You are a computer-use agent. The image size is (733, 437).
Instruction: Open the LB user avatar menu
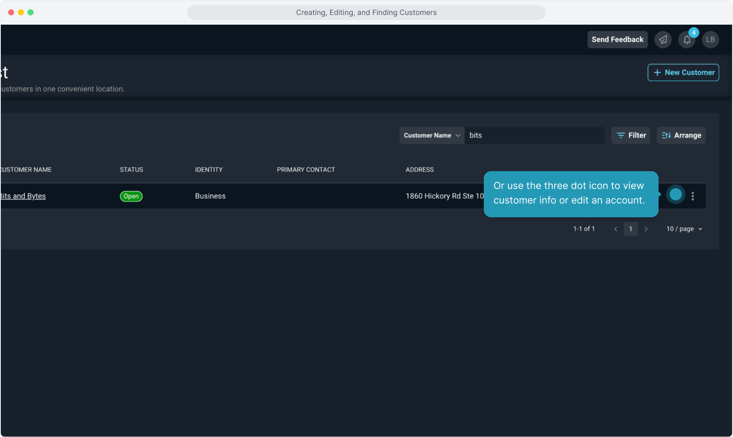pyautogui.click(x=710, y=40)
